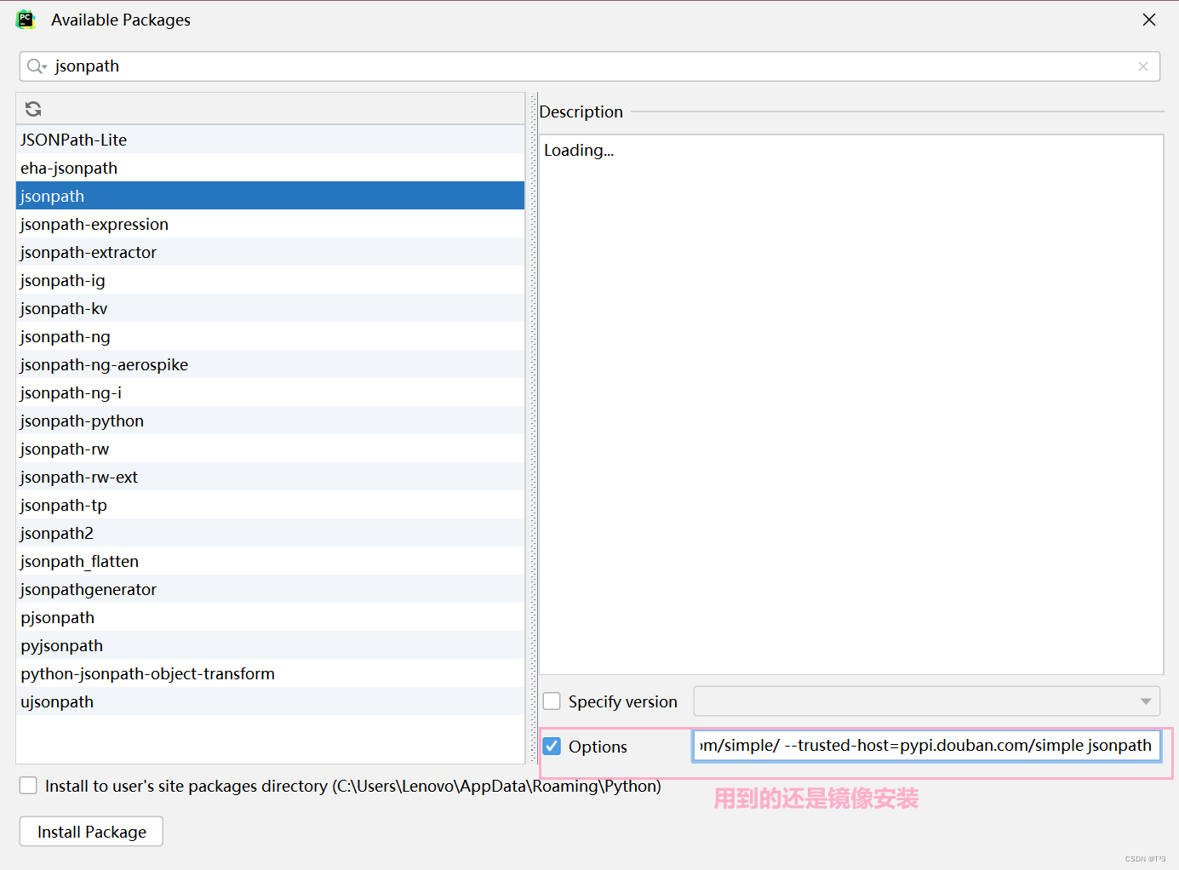Screen dimensions: 1179x870
Task: Choose the jsonpath-rw package row
Action: [x=271, y=449]
